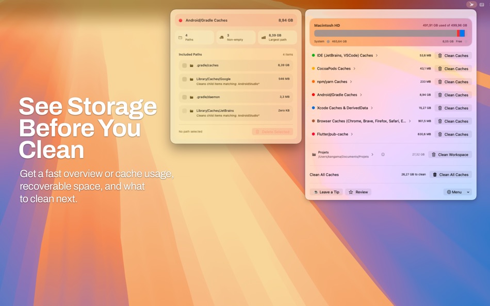The height and width of the screenshot is (306, 490).
Task: Check the Library/Caches/JetBrains path checkbox
Action: (x=184, y=111)
